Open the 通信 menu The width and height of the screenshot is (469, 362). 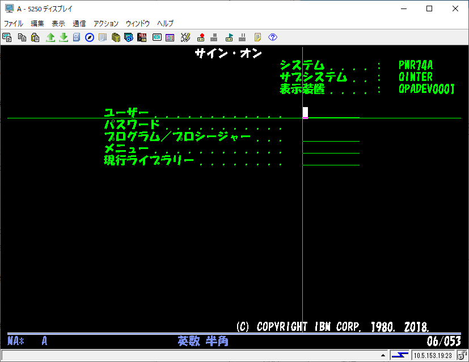click(79, 23)
